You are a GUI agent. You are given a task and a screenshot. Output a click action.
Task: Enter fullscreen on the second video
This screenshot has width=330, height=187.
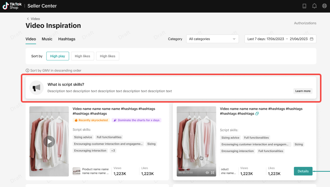point(213,173)
